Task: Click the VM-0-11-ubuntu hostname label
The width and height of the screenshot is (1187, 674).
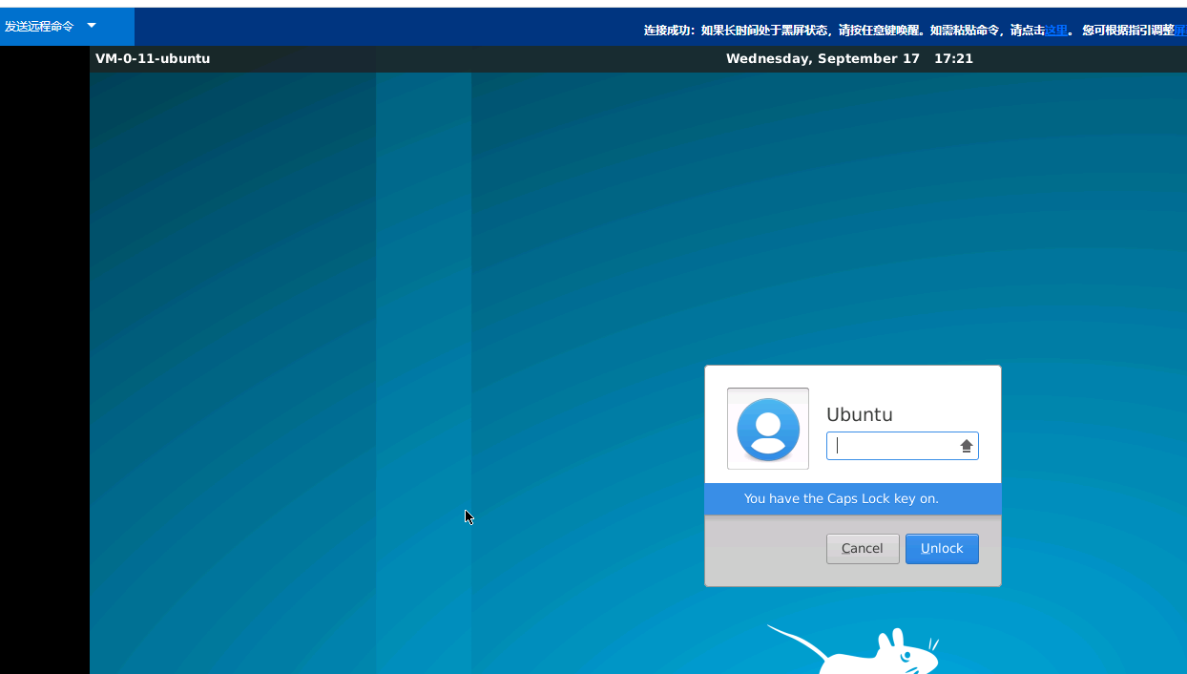Action: (153, 58)
